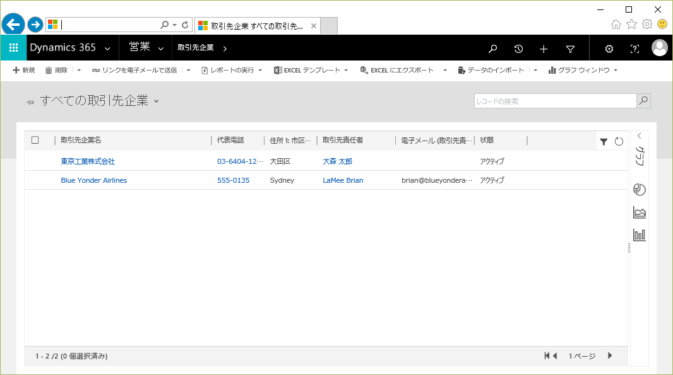
Task: Submit the record search magnifier button
Action: [643, 101]
